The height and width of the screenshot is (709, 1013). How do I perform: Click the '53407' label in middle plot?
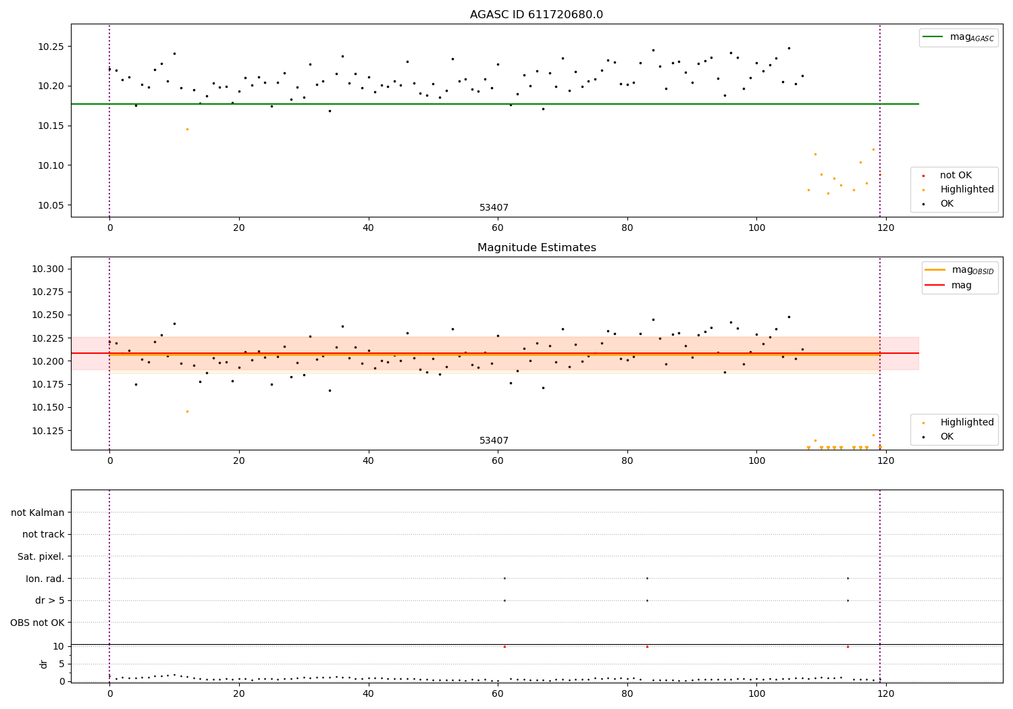tap(494, 441)
